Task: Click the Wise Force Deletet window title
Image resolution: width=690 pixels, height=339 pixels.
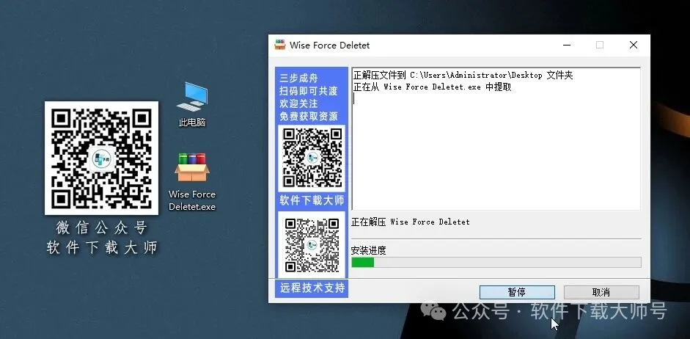Action: (x=329, y=45)
